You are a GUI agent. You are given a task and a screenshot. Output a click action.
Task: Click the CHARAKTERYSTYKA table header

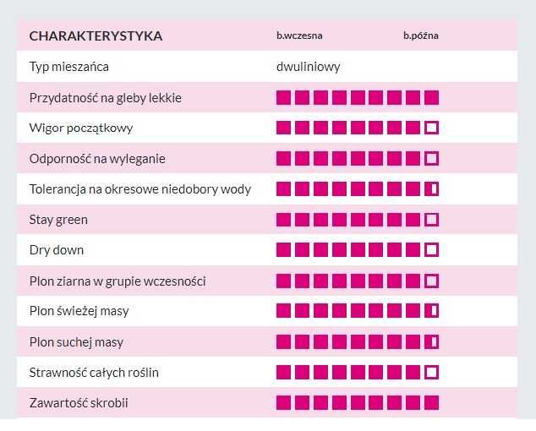pos(96,36)
